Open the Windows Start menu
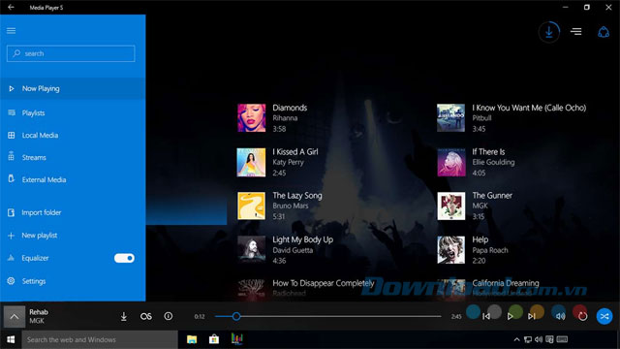 11,339
